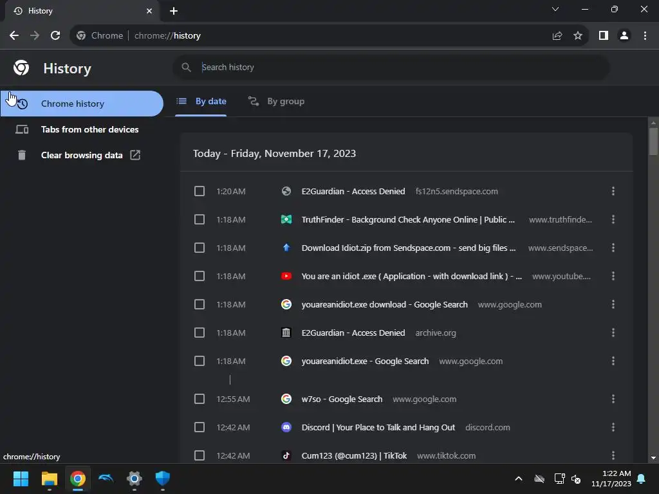The width and height of the screenshot is (659, 494).
Task: Open a new tab with plus button
Action: tap(174, 11)
